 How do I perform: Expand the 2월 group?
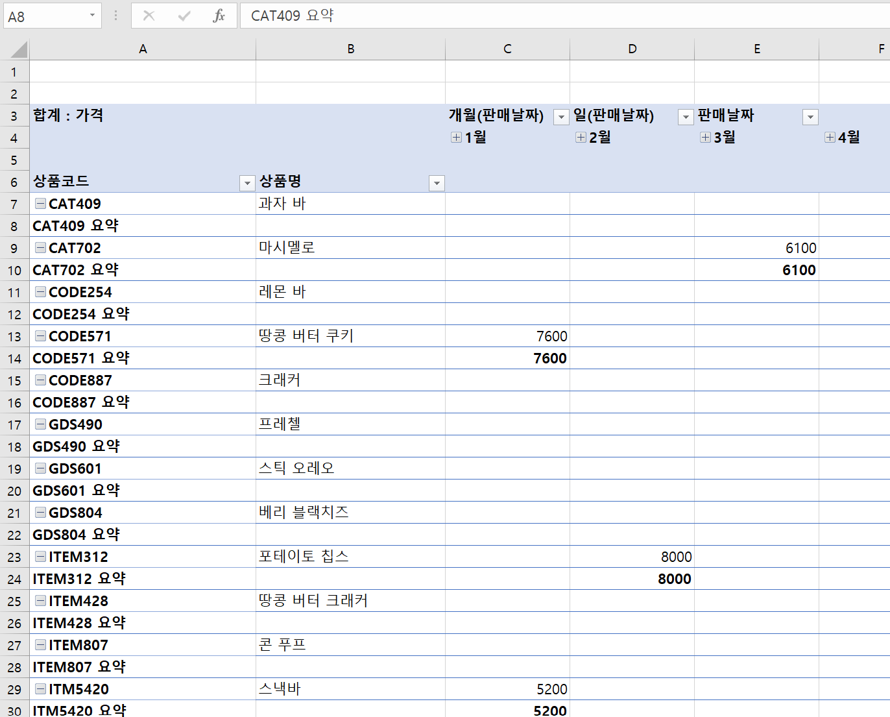581,138
